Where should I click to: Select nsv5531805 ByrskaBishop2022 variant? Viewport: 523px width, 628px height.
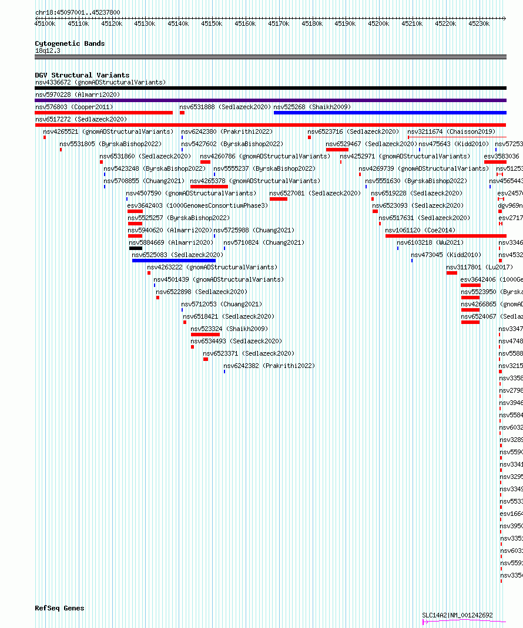[110, 144]
